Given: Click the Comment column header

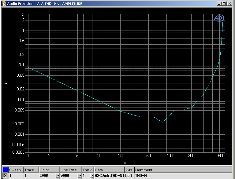Looking at the screenshot, I should (183, 170).
